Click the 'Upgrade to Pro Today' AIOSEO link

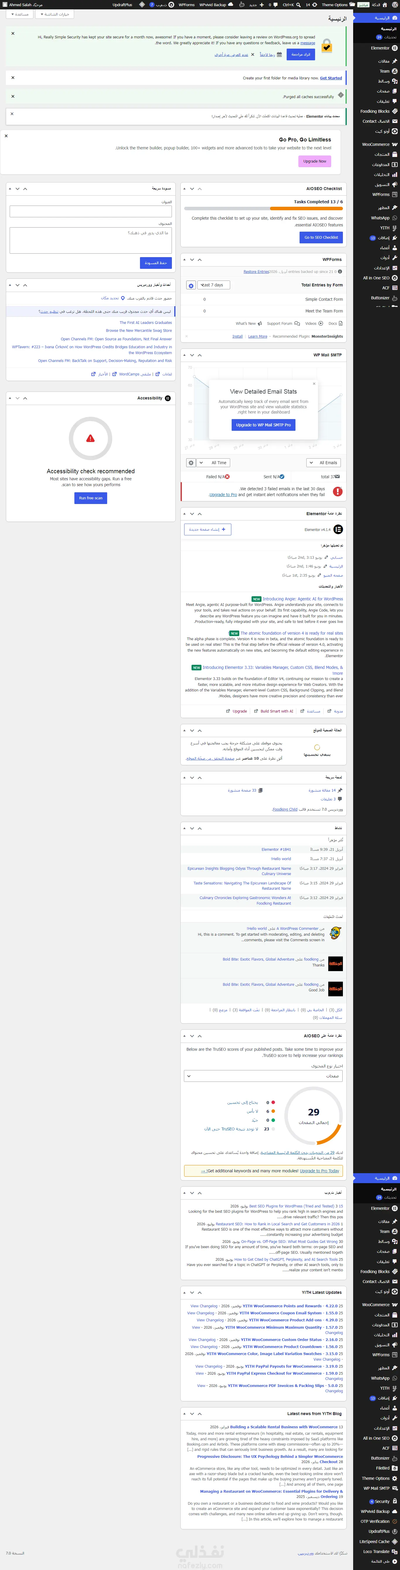(x=319, y=1171)
